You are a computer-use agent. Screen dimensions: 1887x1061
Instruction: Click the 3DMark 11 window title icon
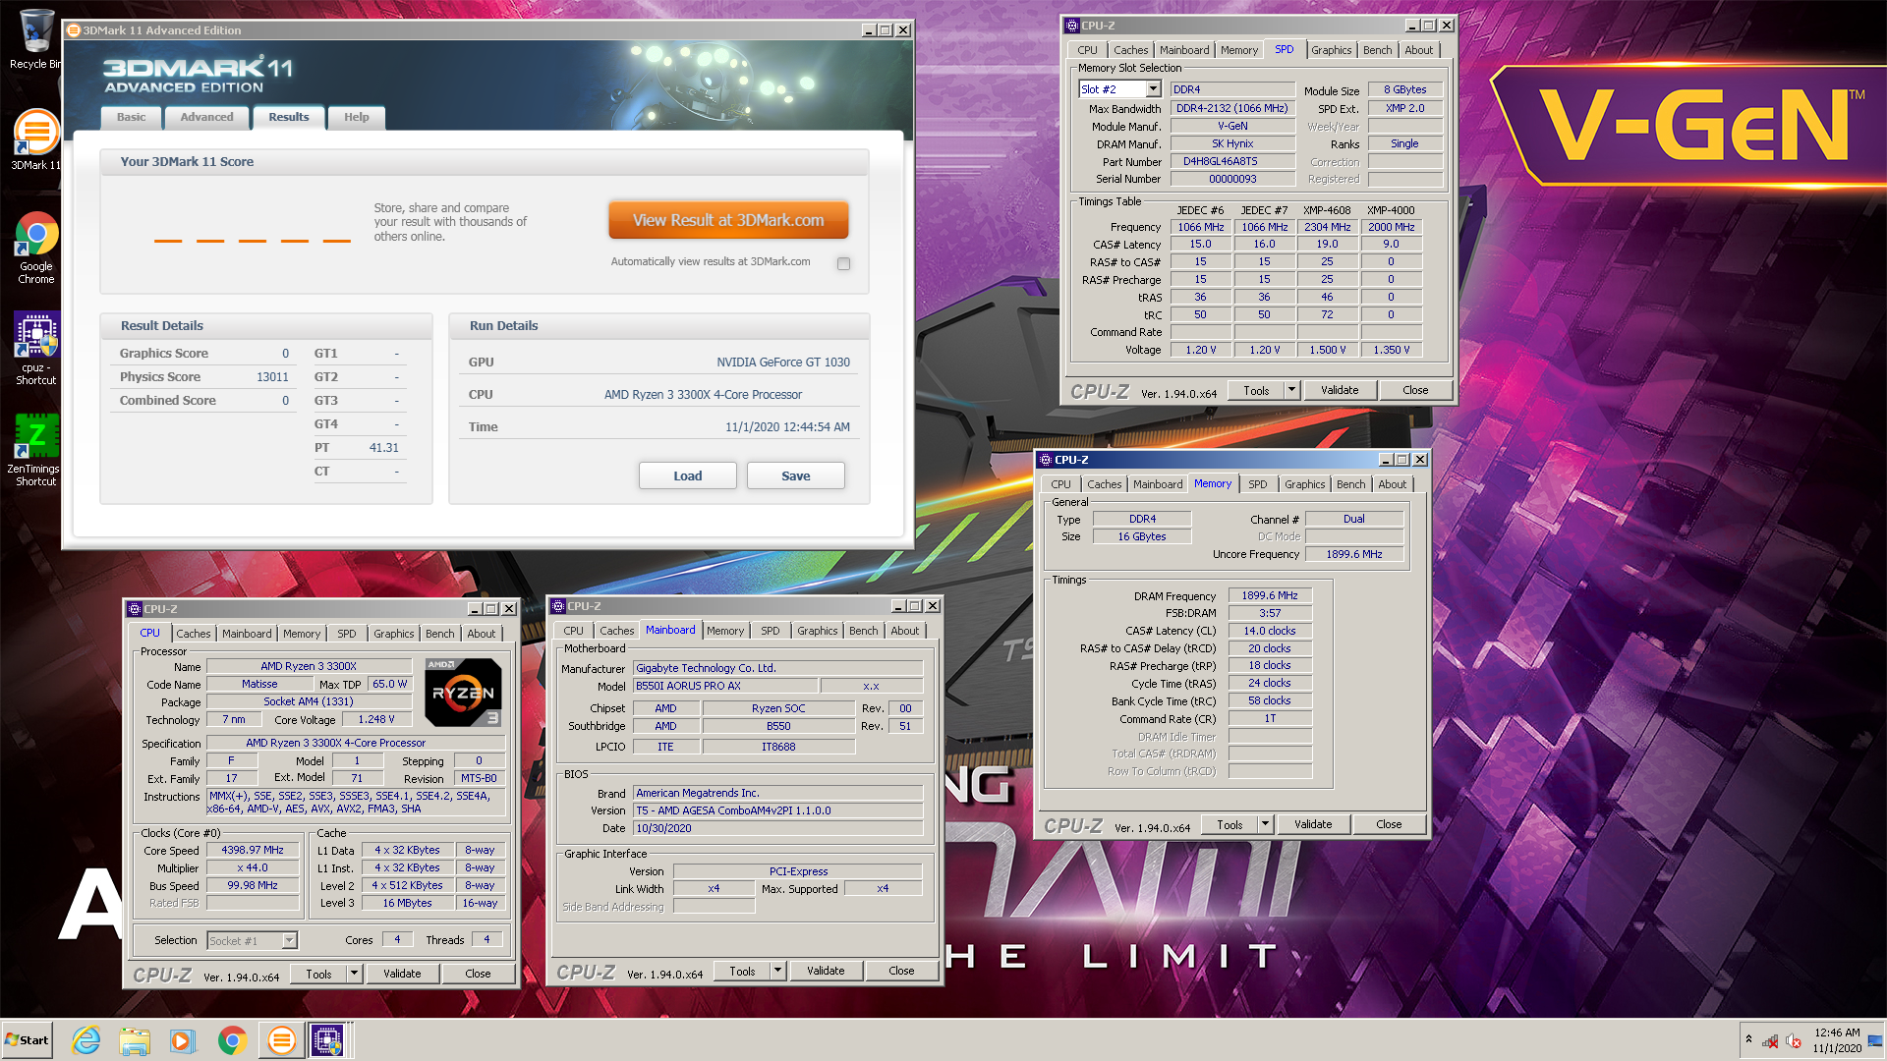(x=74, y=30)
